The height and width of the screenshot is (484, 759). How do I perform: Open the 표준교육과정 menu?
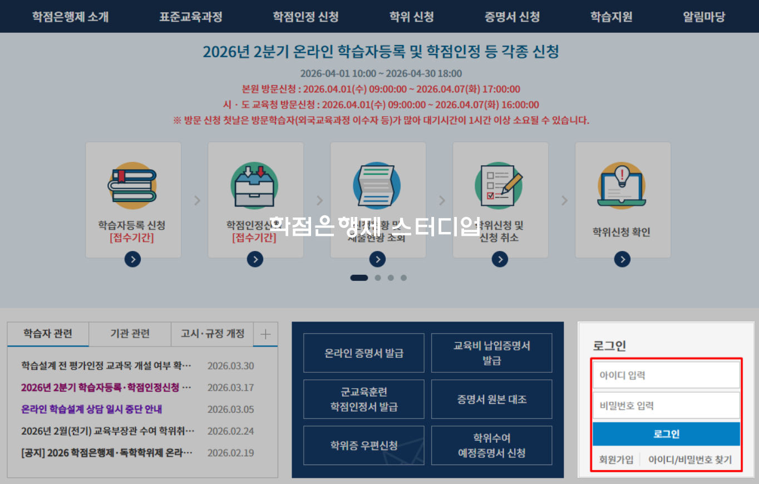(191, 17)
